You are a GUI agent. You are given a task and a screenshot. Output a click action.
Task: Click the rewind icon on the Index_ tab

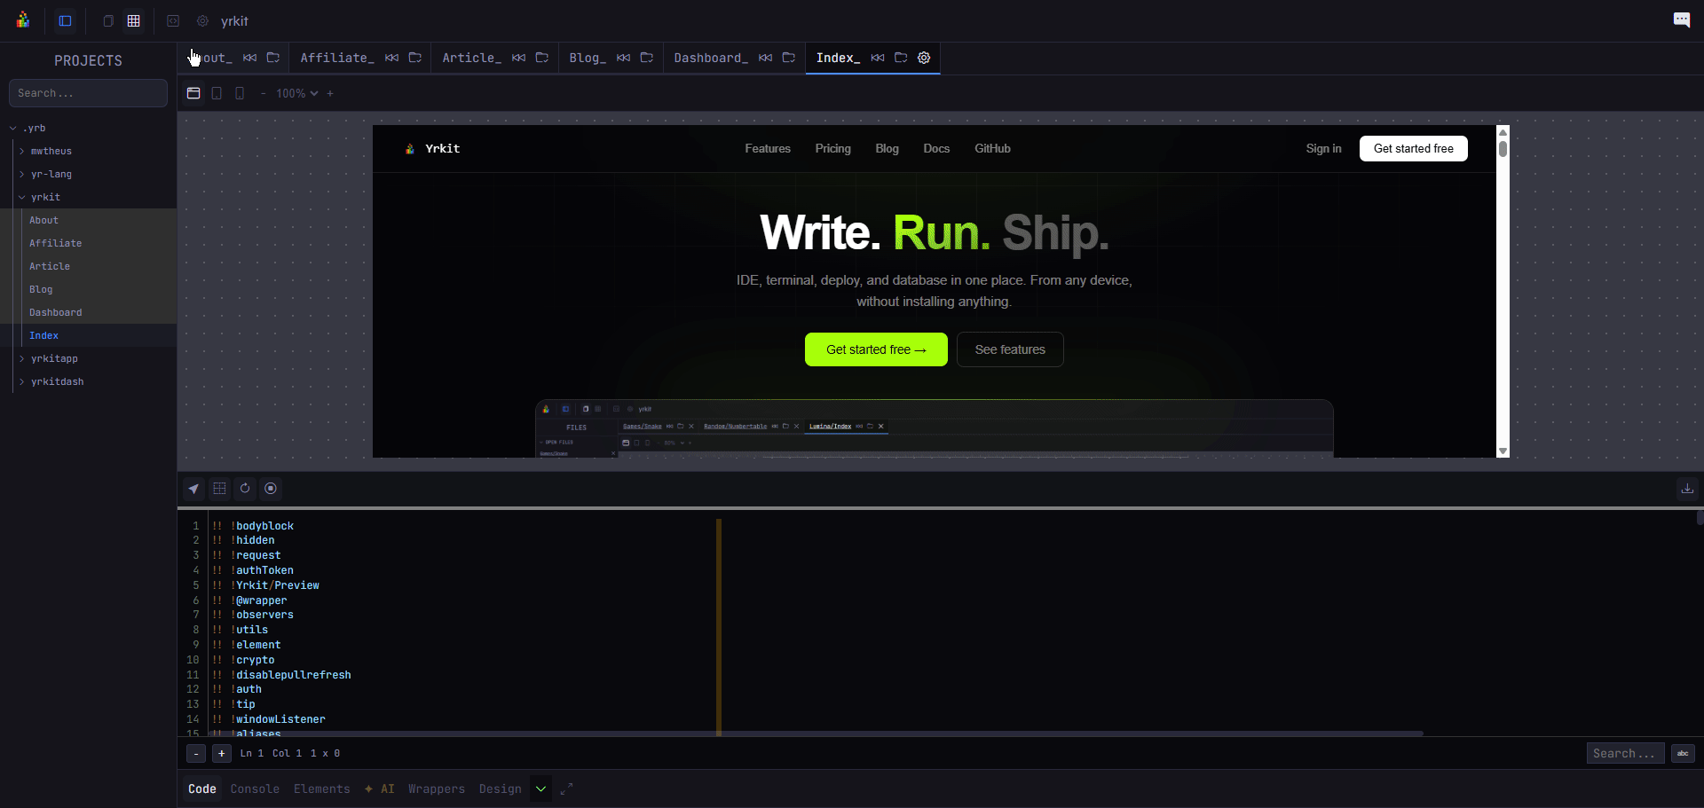point(878,58)
